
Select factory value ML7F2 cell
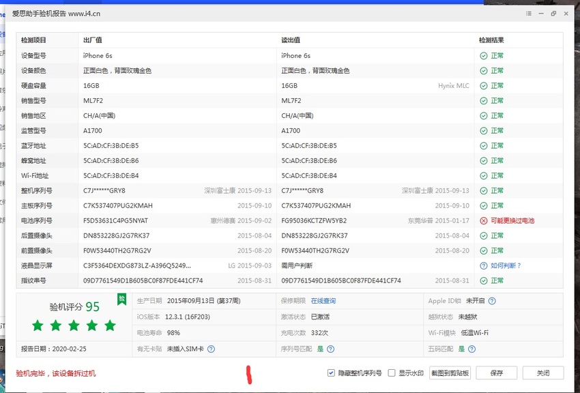[x=93, y=101]
